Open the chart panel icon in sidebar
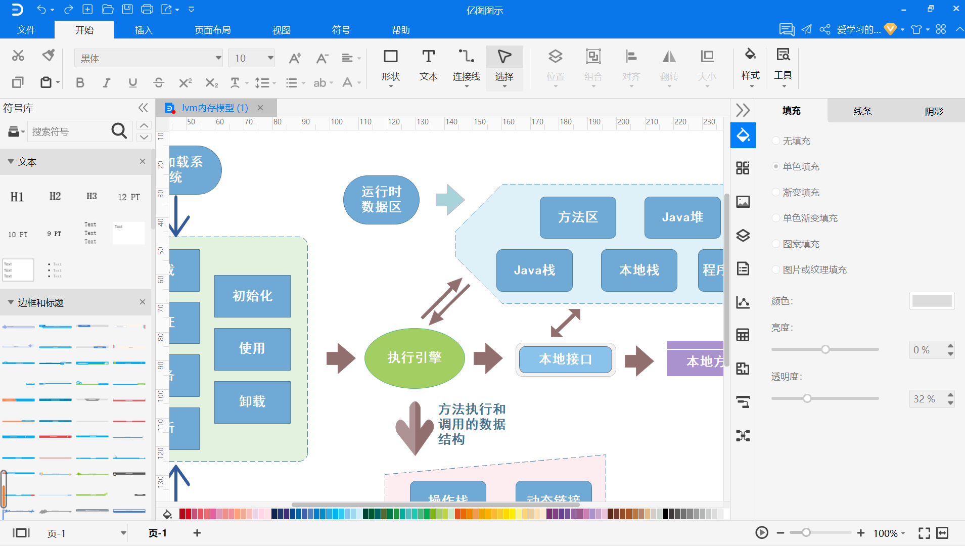Image resolution: width=965 pixels, height=546 pixels. (x=743, y=302)
